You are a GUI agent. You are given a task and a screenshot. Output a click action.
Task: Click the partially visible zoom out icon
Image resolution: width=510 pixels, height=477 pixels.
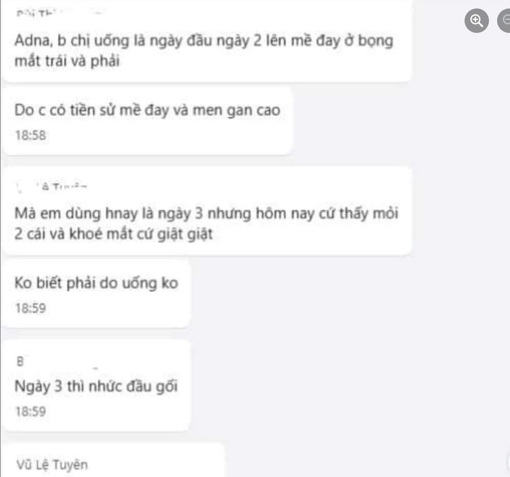point(504,21)
